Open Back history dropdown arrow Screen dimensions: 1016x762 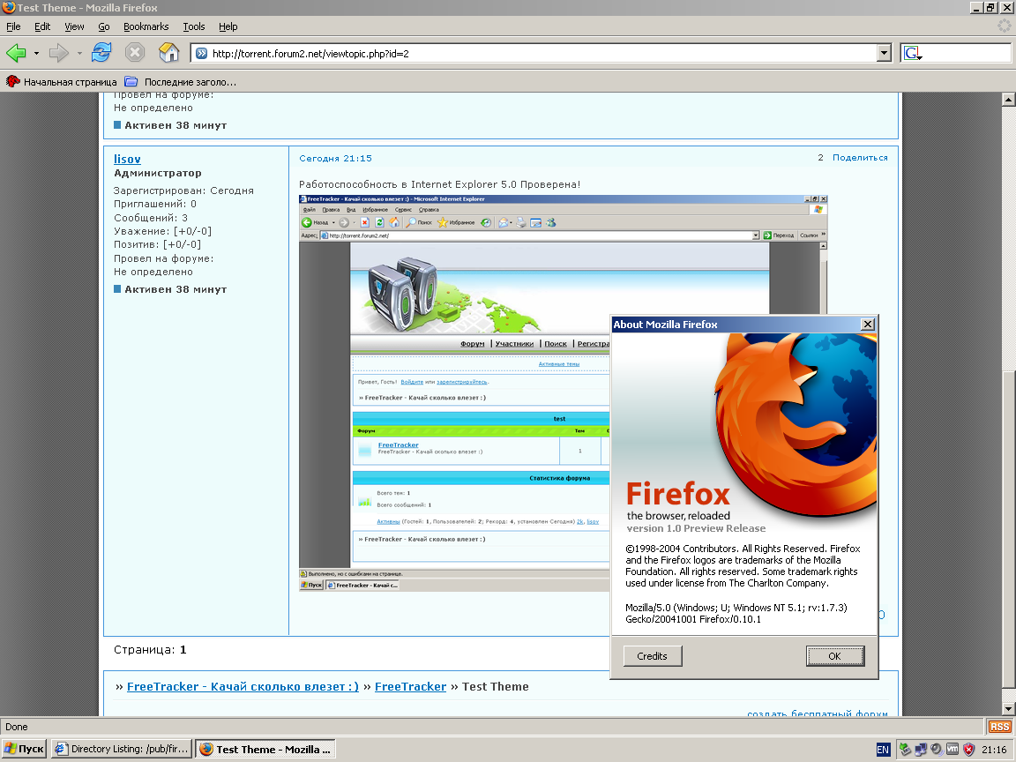[36, 53]
